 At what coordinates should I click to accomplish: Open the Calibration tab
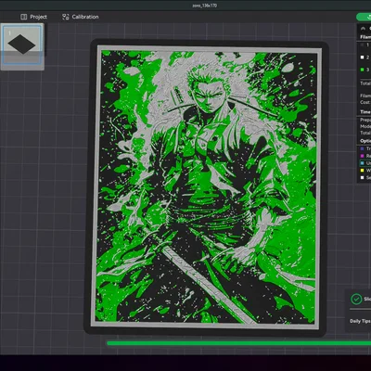click(81, 17)
